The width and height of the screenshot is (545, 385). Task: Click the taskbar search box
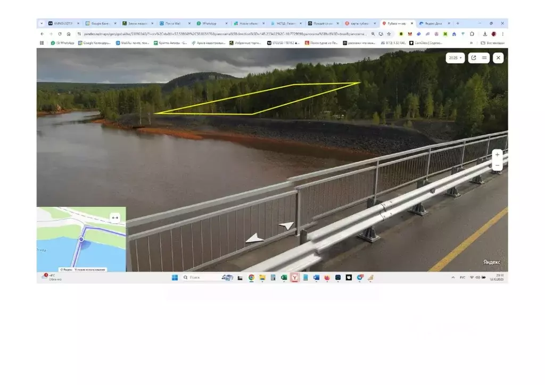point(200,277)
